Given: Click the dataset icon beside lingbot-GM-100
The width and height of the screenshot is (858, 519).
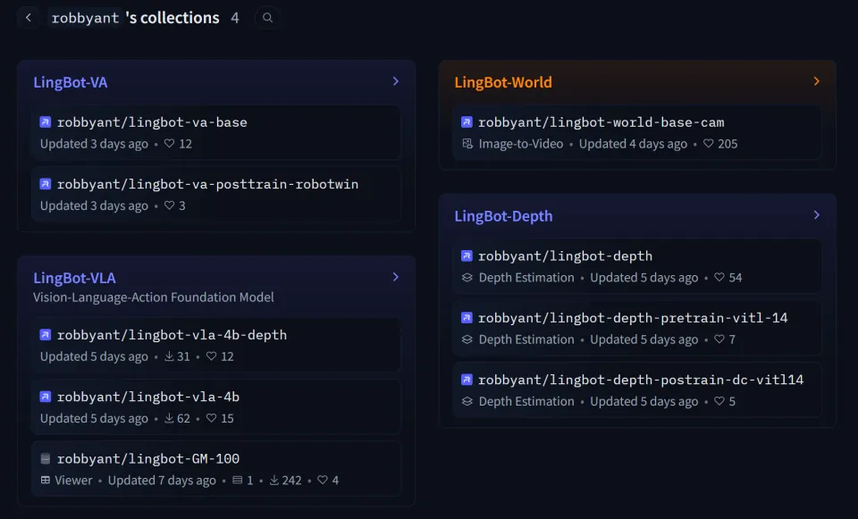Looking at the screenshot, I should click(x=46, y=459).
